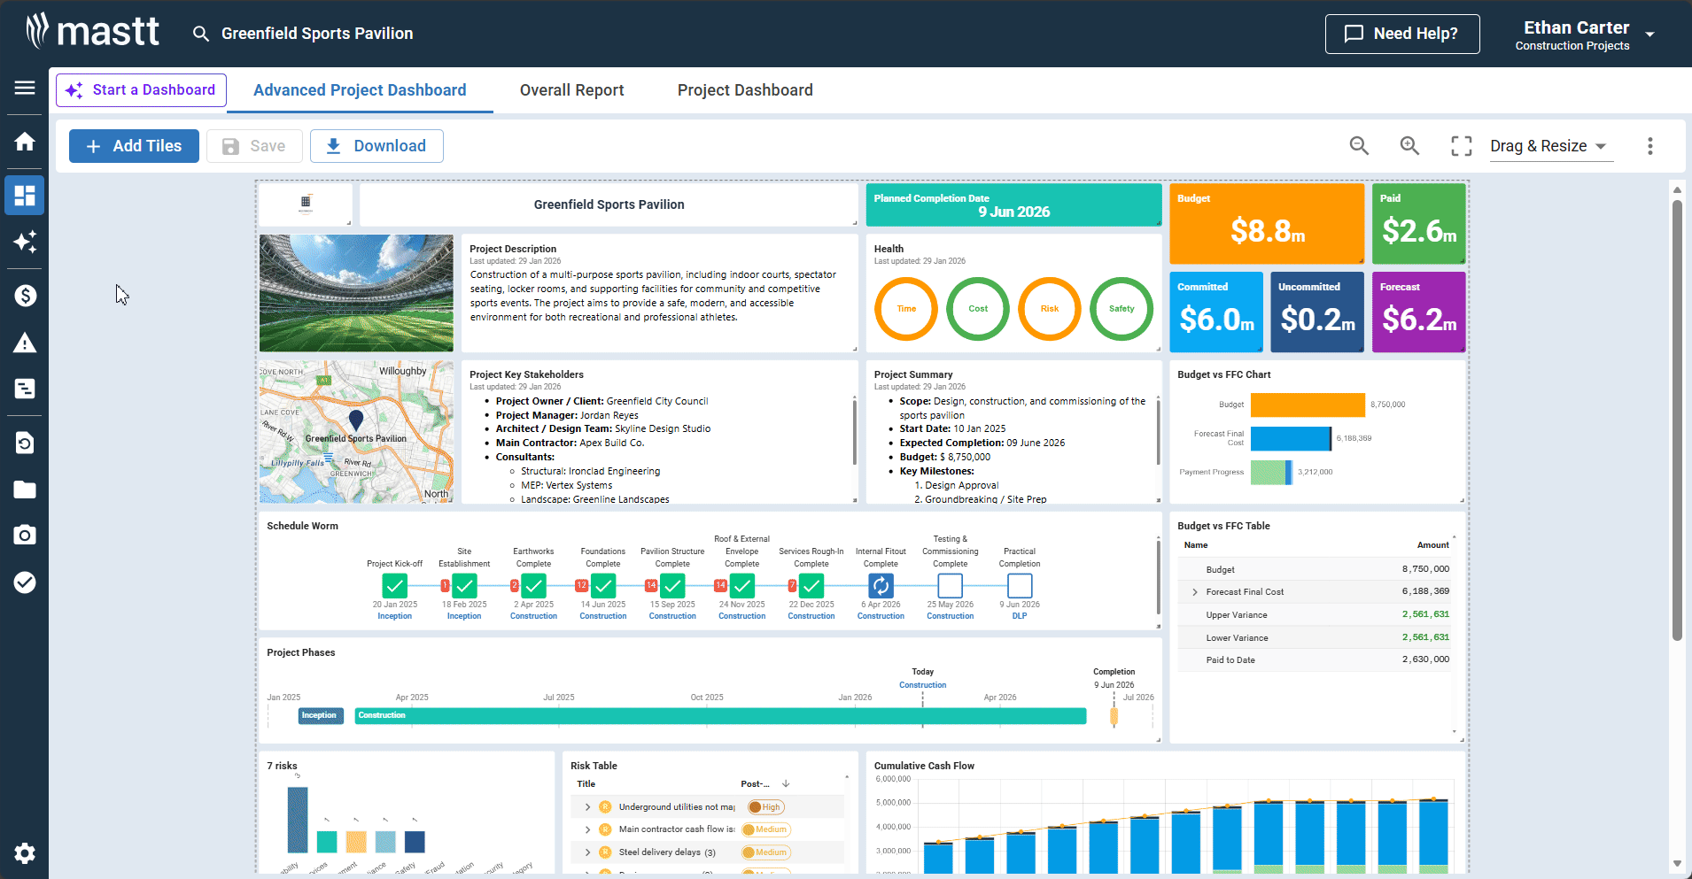
Task: Open the Drag & Resize dropdown
Action: pyautogui.click(x=1549, y=145)
